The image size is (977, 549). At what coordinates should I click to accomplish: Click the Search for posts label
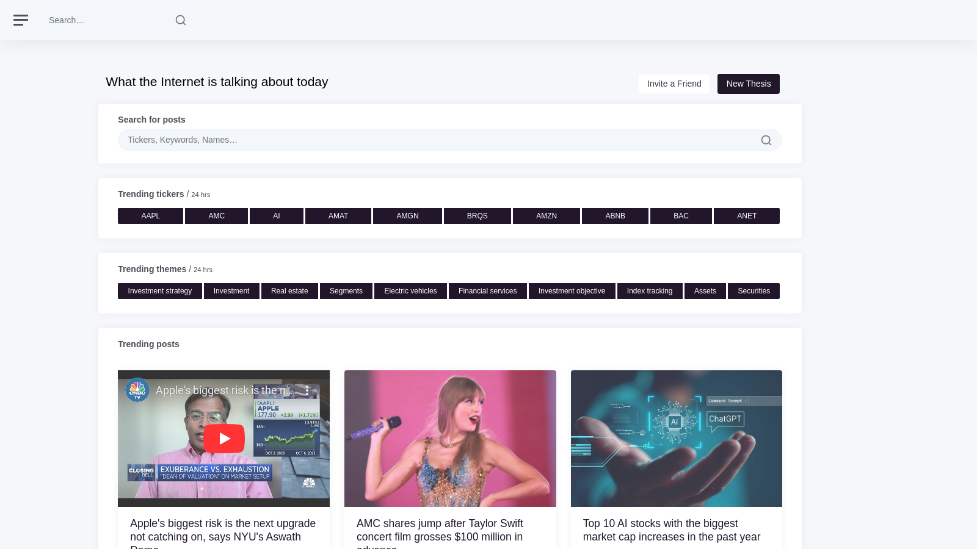[x=151, y=120]
